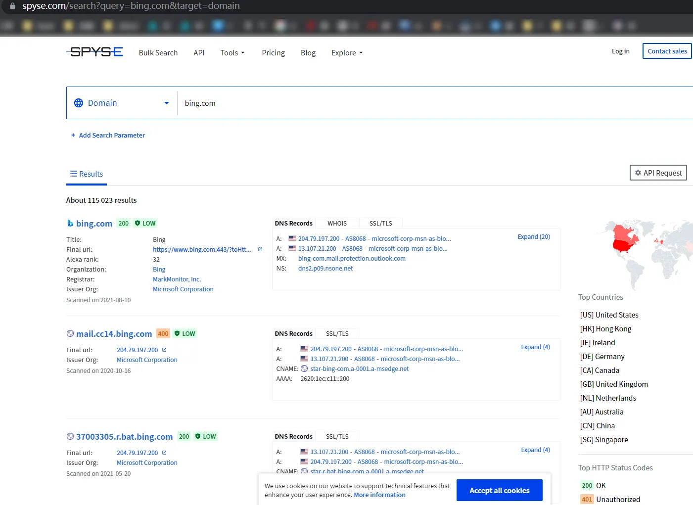Filter by [US] United States
693x505 pixels.
coord(609,315)
